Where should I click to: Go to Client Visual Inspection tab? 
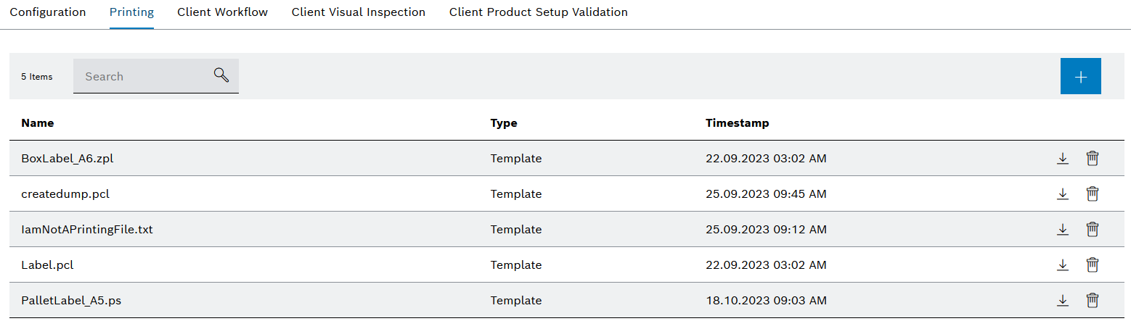[358, 12]
